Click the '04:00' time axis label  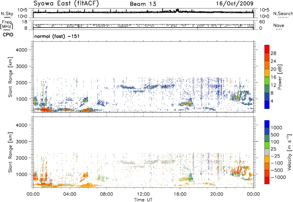click(x=70, y=194)
